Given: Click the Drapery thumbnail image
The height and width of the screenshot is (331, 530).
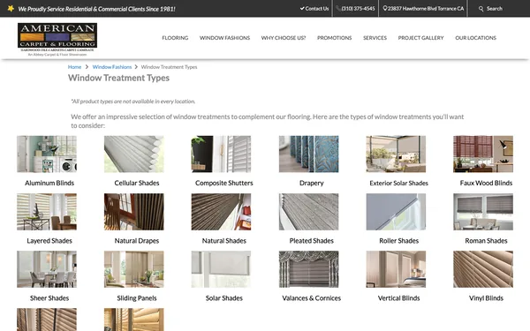Looking at the screenshot, I should coord(308,154).
